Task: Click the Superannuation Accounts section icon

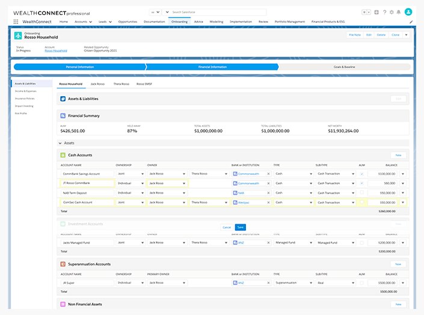Action: [x=63, y=264]
